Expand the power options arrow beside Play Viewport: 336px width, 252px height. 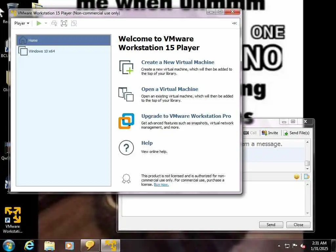point(46,23)
